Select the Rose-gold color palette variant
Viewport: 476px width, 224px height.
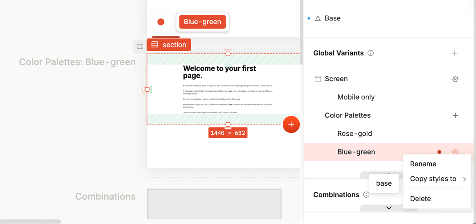coord(354,134)
